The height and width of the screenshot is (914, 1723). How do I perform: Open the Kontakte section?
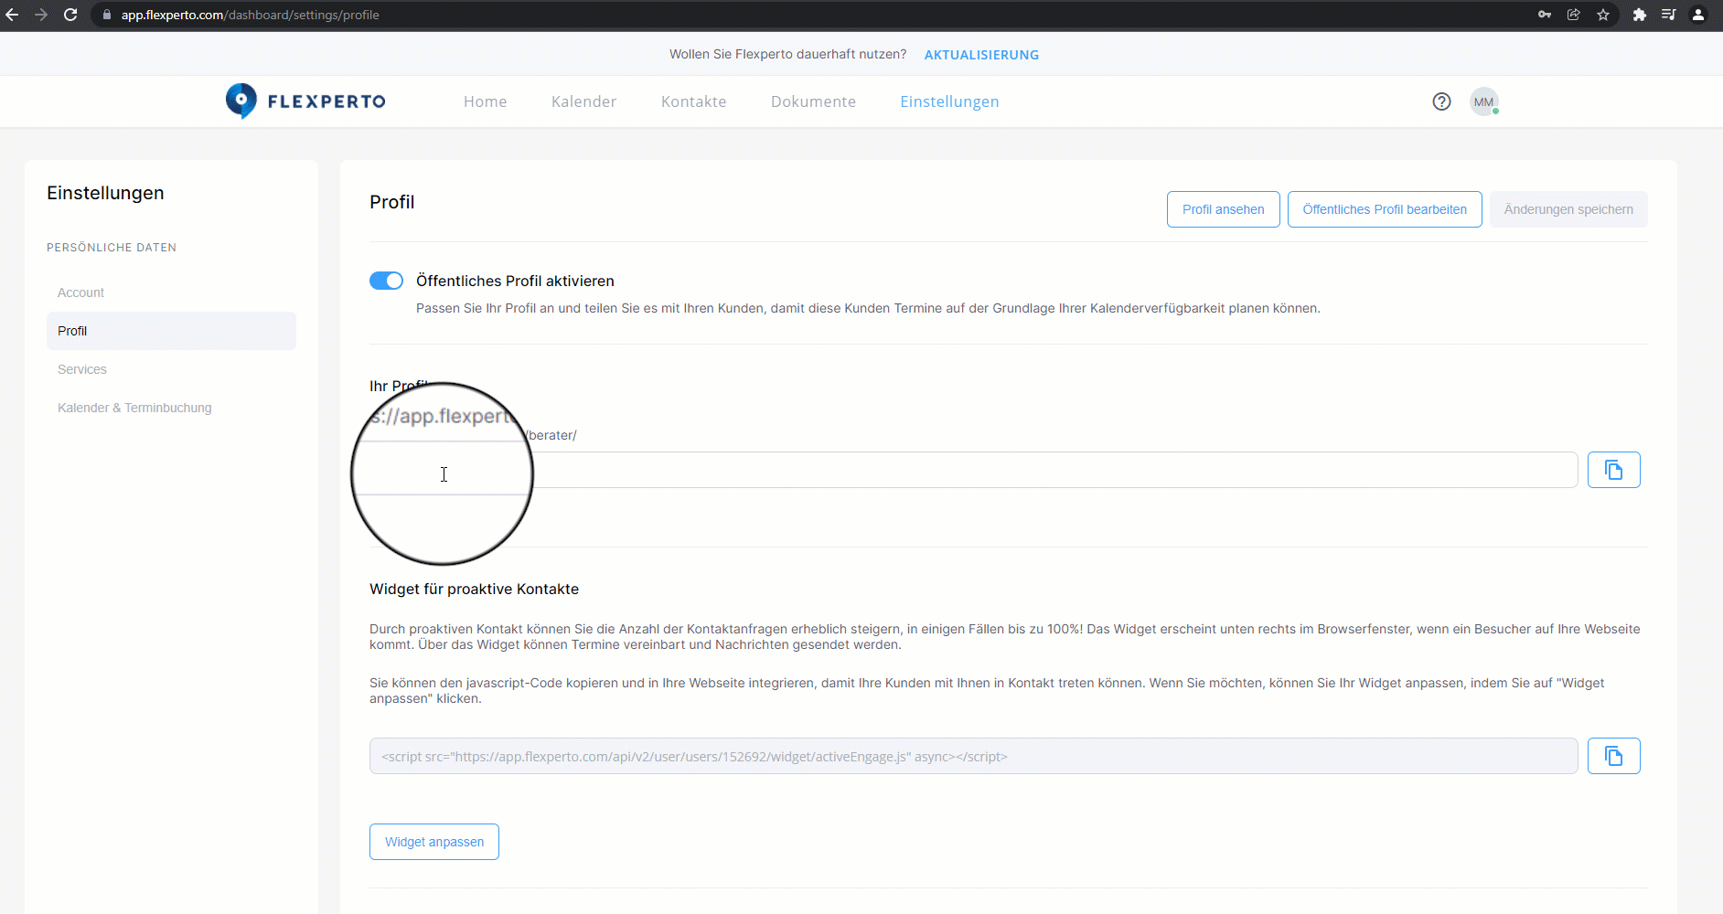pos(693,101)
